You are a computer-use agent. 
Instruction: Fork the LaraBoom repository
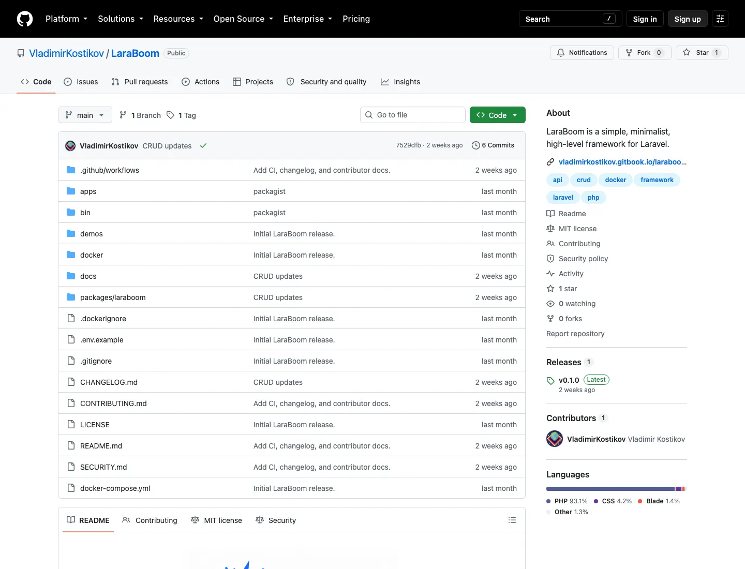coord(645,53)
